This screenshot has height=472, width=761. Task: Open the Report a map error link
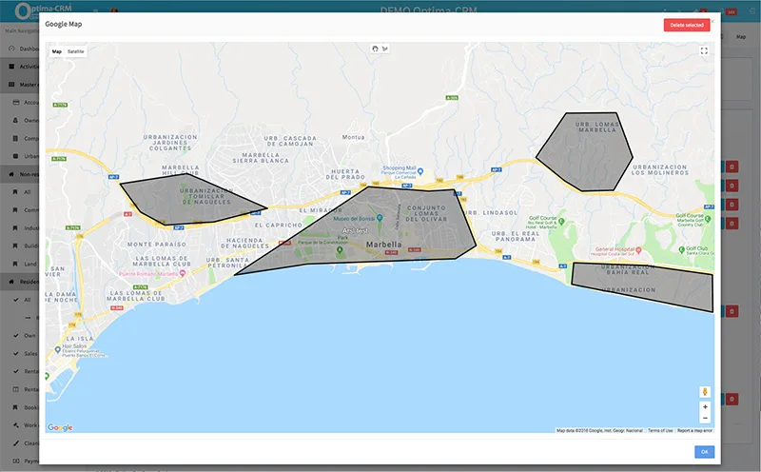coord(694,431)
